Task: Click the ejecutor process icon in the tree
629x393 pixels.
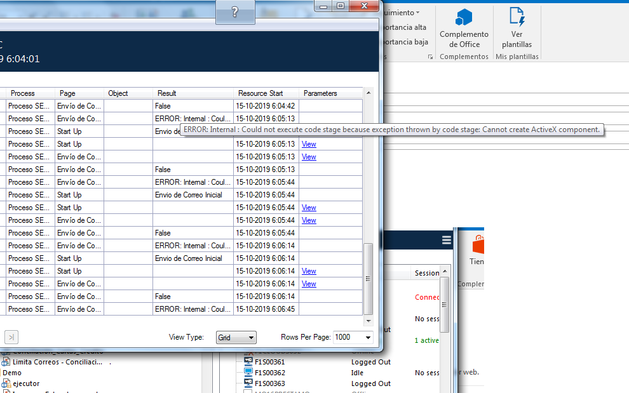Action: (6, 383)
